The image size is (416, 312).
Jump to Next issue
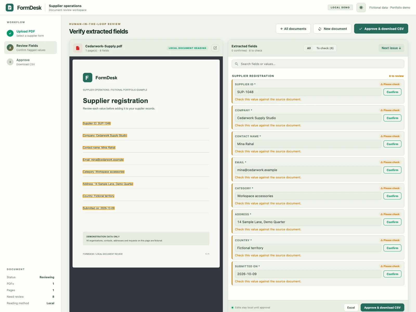click(391, 48)
